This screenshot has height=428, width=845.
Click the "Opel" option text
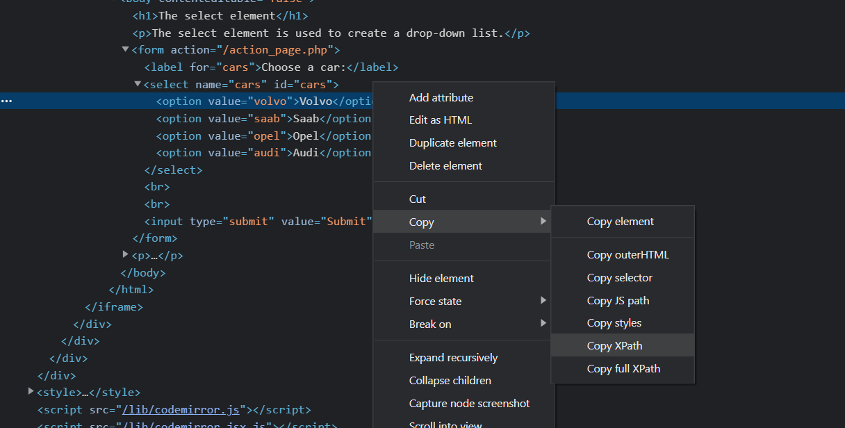pyautogui.click(x=306, y=136)
